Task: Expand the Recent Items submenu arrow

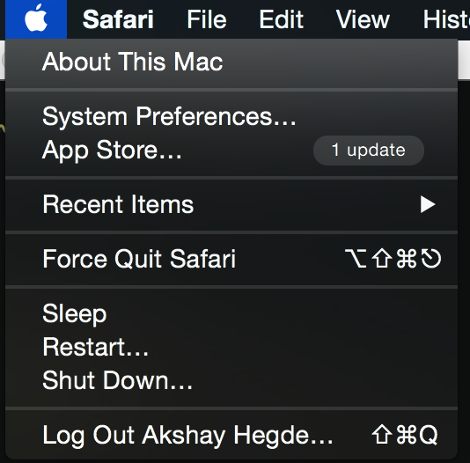Action: click(x=428, y=204)
